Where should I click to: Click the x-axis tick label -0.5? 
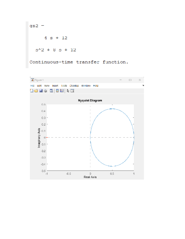point(68,174)
